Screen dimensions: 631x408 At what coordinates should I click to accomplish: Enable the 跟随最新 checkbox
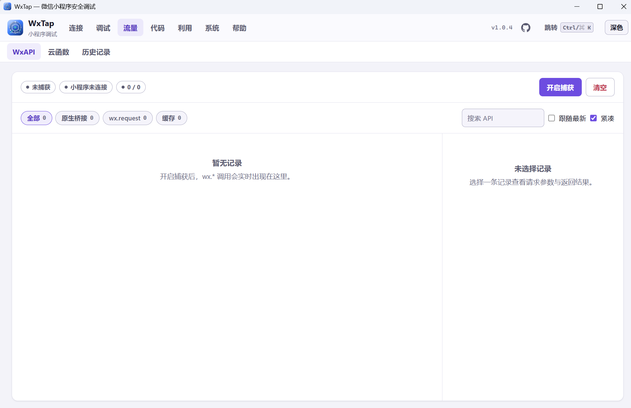click(x=552, y=118)
